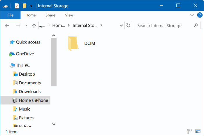The image size is (204, 136).
Task: Go back with the left arrow
Action: [7, 25]
